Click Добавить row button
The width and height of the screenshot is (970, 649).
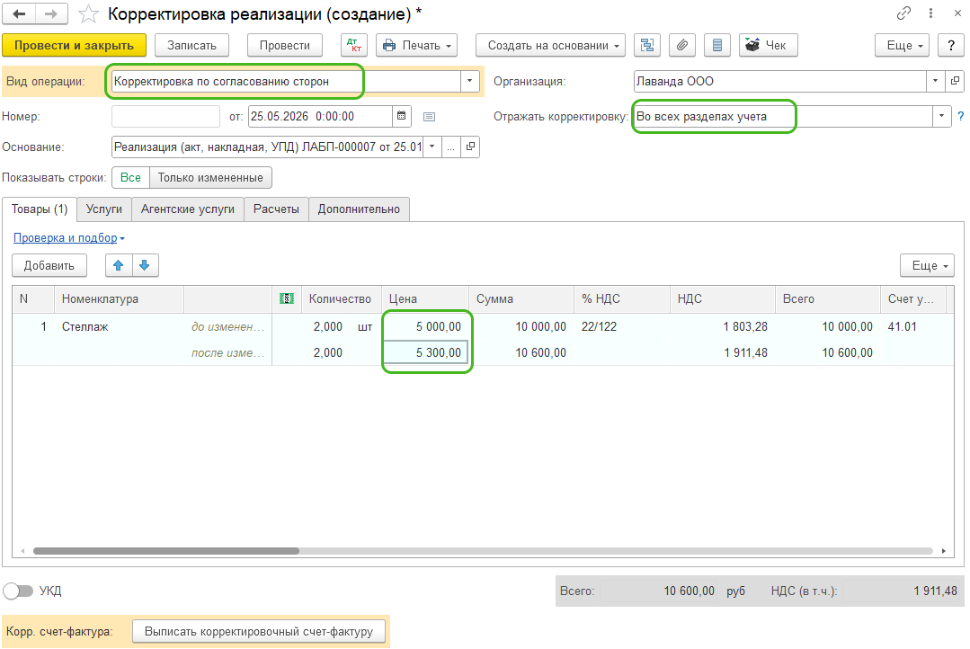pyautogui.click(x=49, y=265)
